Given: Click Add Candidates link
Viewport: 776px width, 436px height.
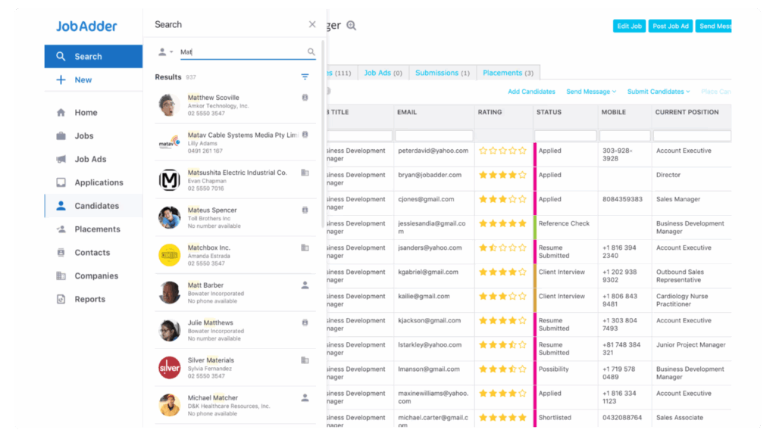Looking at the screenshot, I should pos(531,92).
